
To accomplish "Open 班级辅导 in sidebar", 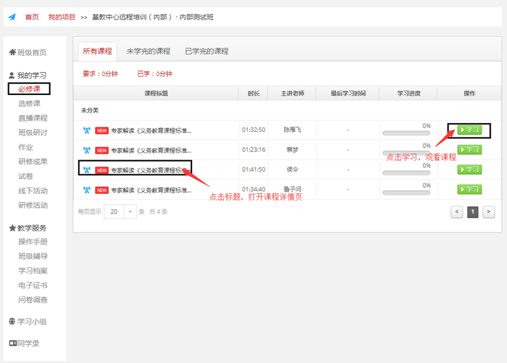I will pyautogui.click(x=33, y=256).
